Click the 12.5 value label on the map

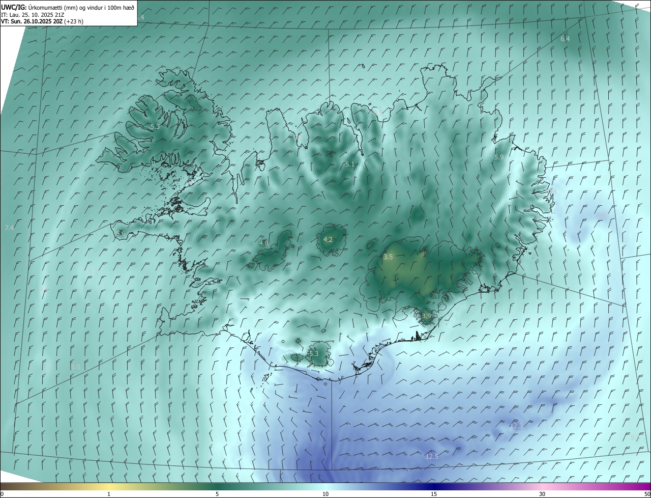432,457
